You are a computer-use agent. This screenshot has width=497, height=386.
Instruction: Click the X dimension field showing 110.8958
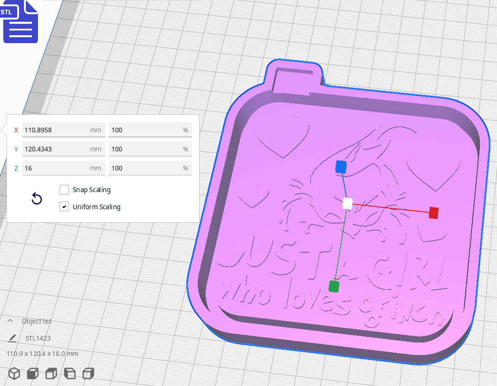63,130
